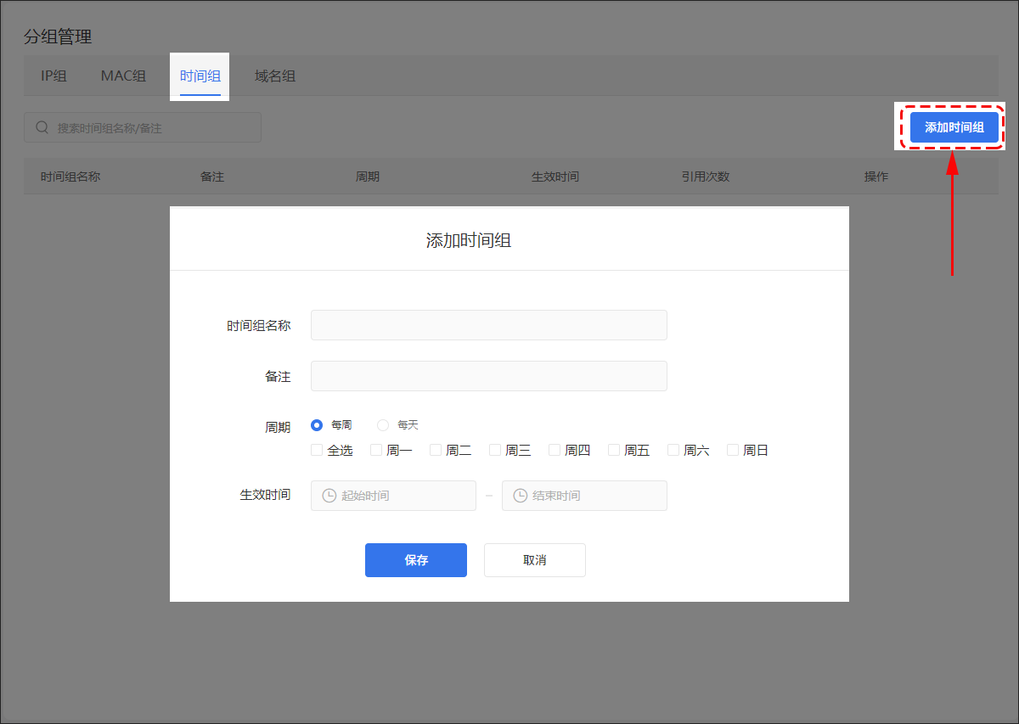Check the 全选 select-all checkbox

pyautogui.click(x=317, y=450)
